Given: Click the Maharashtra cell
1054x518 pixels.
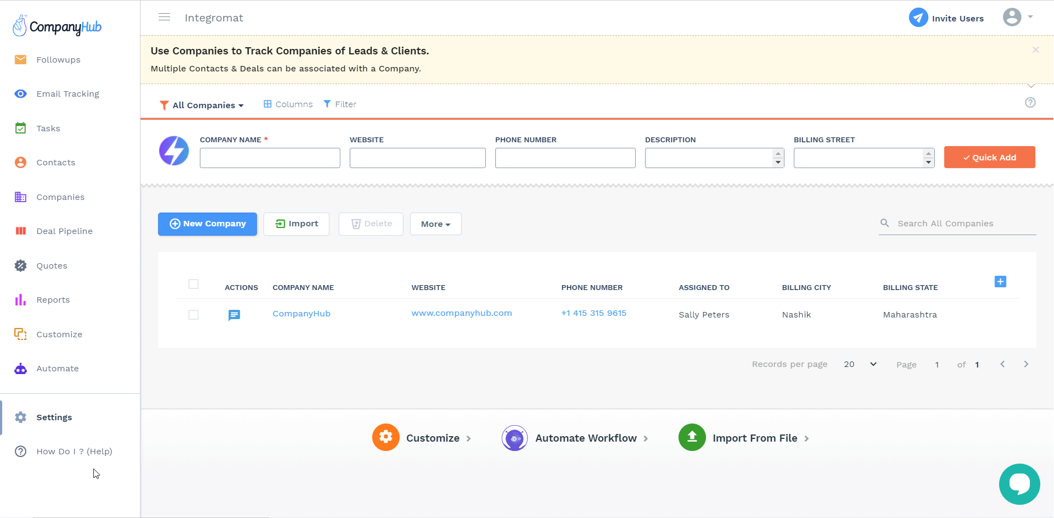Looking at the screenshot, I should (910, 315).
